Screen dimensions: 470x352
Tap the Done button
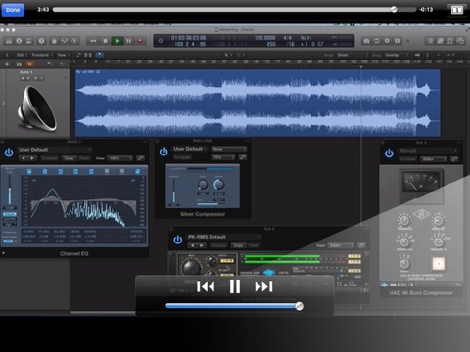(13, 10)
